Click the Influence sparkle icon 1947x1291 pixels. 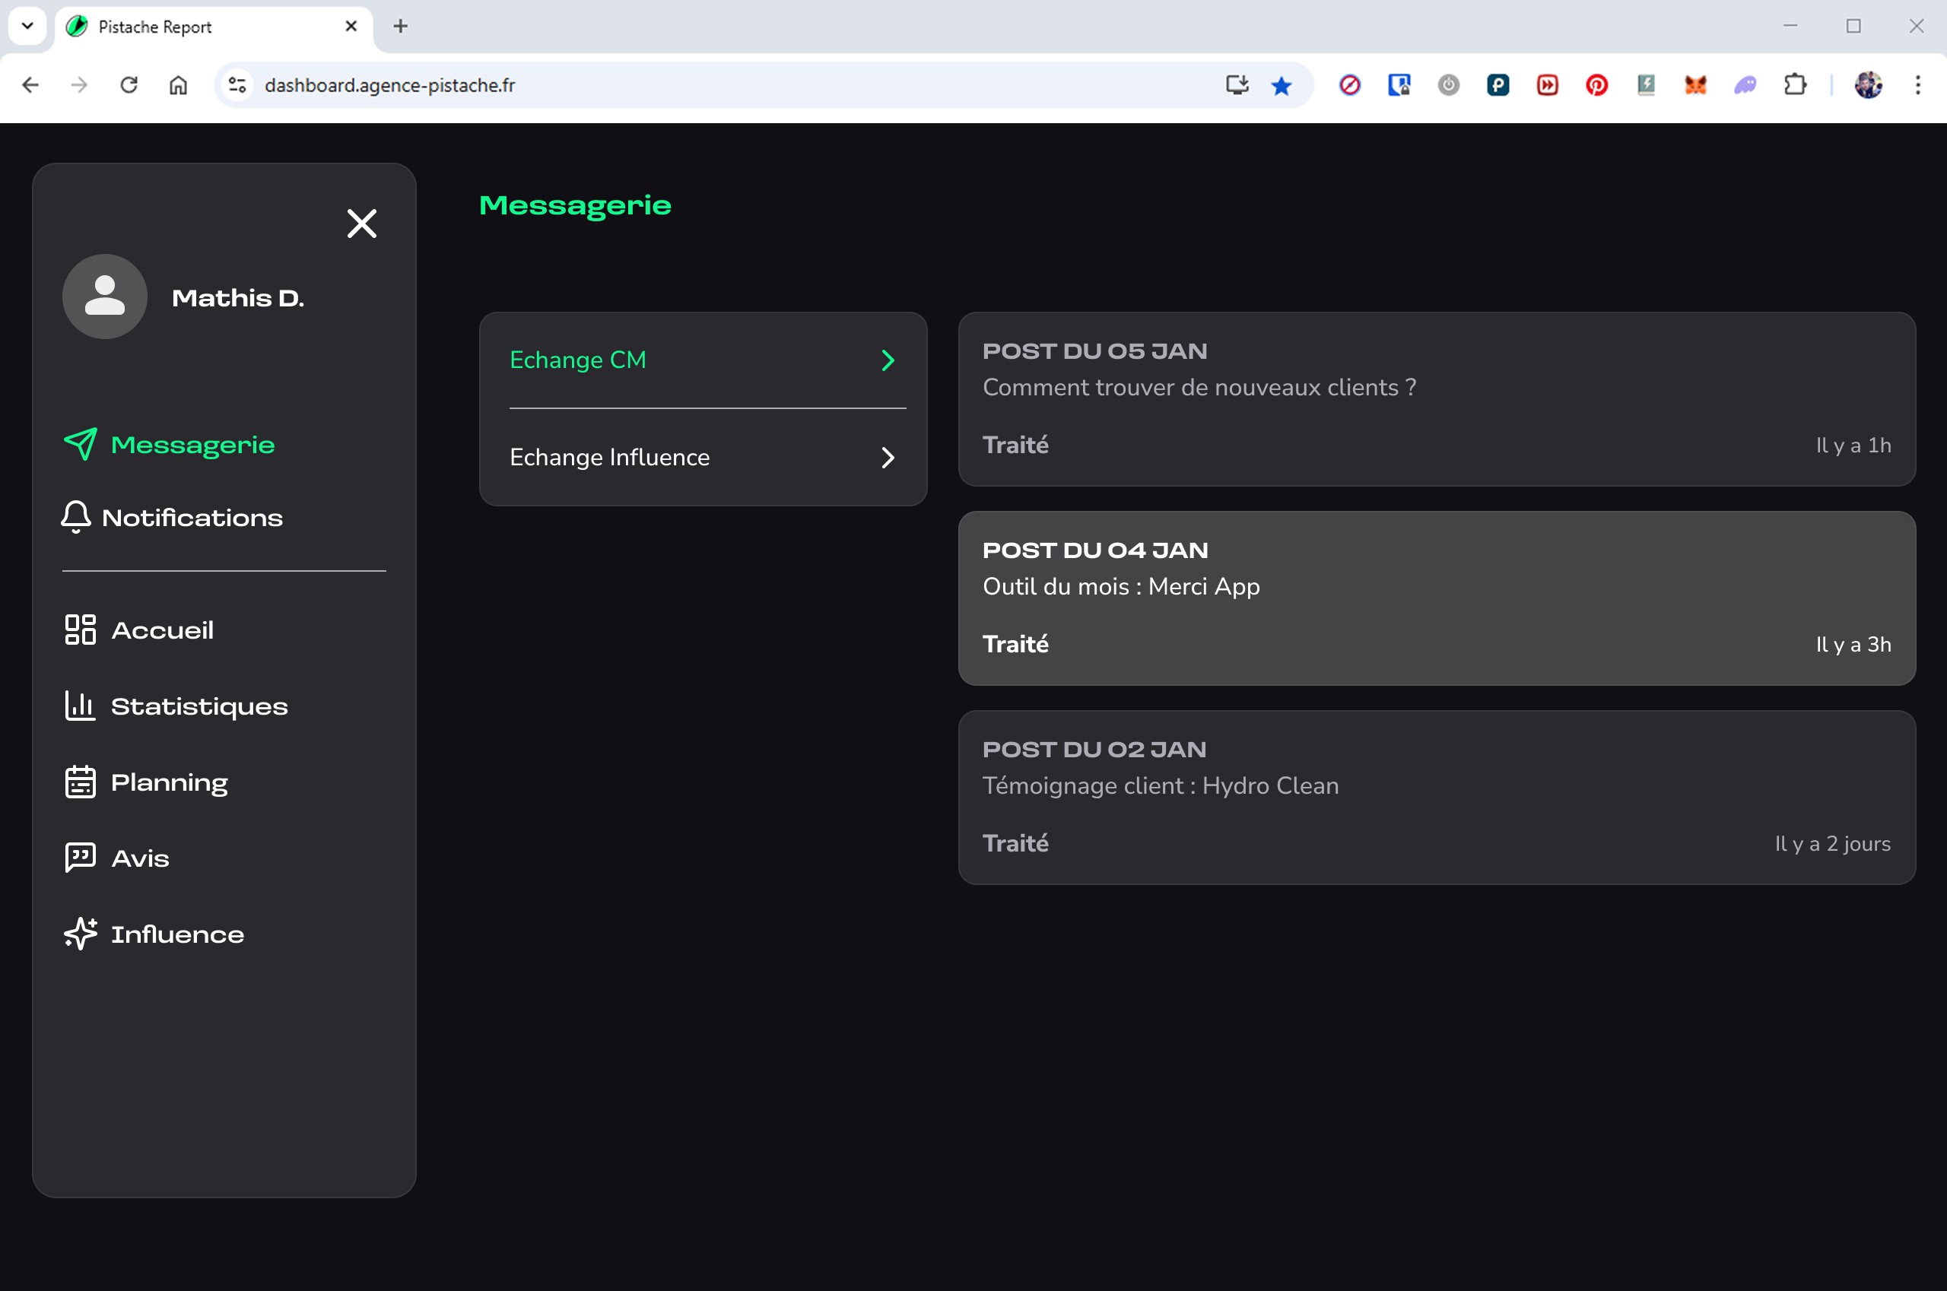(80, 934)
